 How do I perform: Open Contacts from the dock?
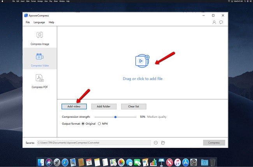81,162
